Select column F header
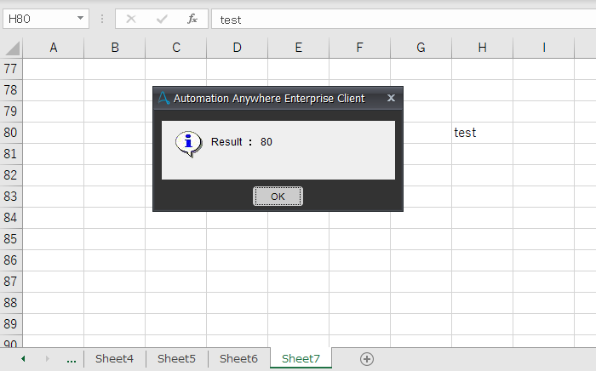This screenshot has height=371, width=596. [359, 48]
